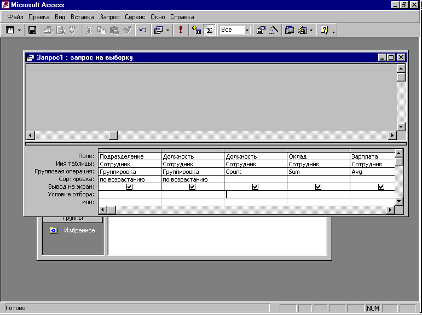
Task: Open the New Object dropdown arrow
Action: pyautogui.click(x=311, y=30)
